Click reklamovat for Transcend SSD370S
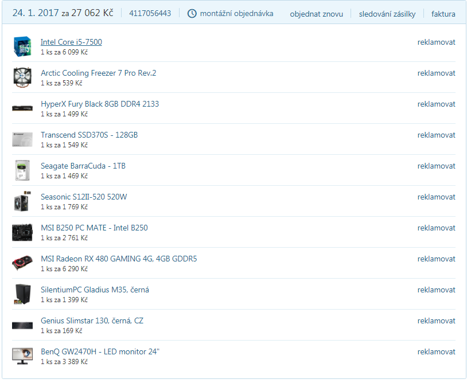467x383 pixels. click(x=437, y=135)
